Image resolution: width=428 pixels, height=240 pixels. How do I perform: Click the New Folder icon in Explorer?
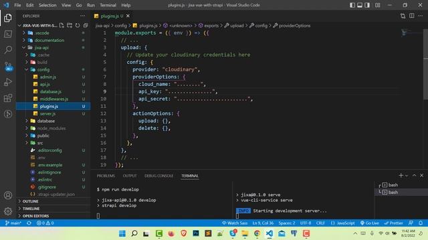[70, 25]
